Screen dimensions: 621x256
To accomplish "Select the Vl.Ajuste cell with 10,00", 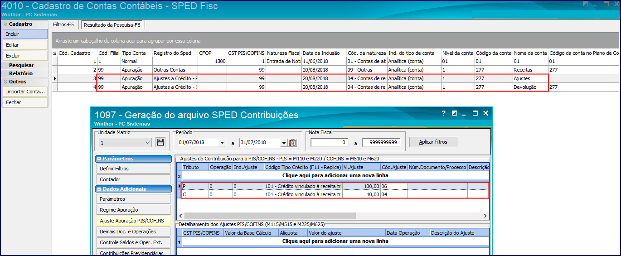I will tap(361, 194).
